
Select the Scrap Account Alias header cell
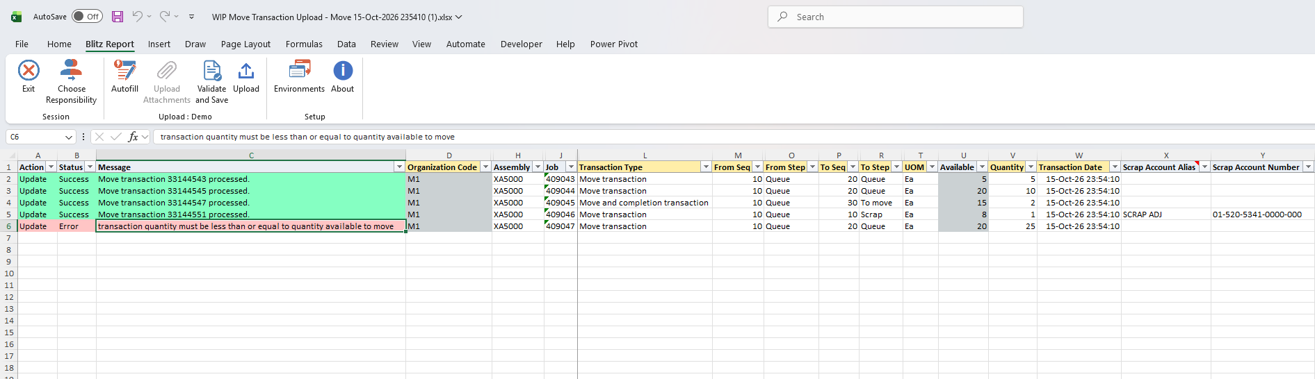(x=1165, y=167)
